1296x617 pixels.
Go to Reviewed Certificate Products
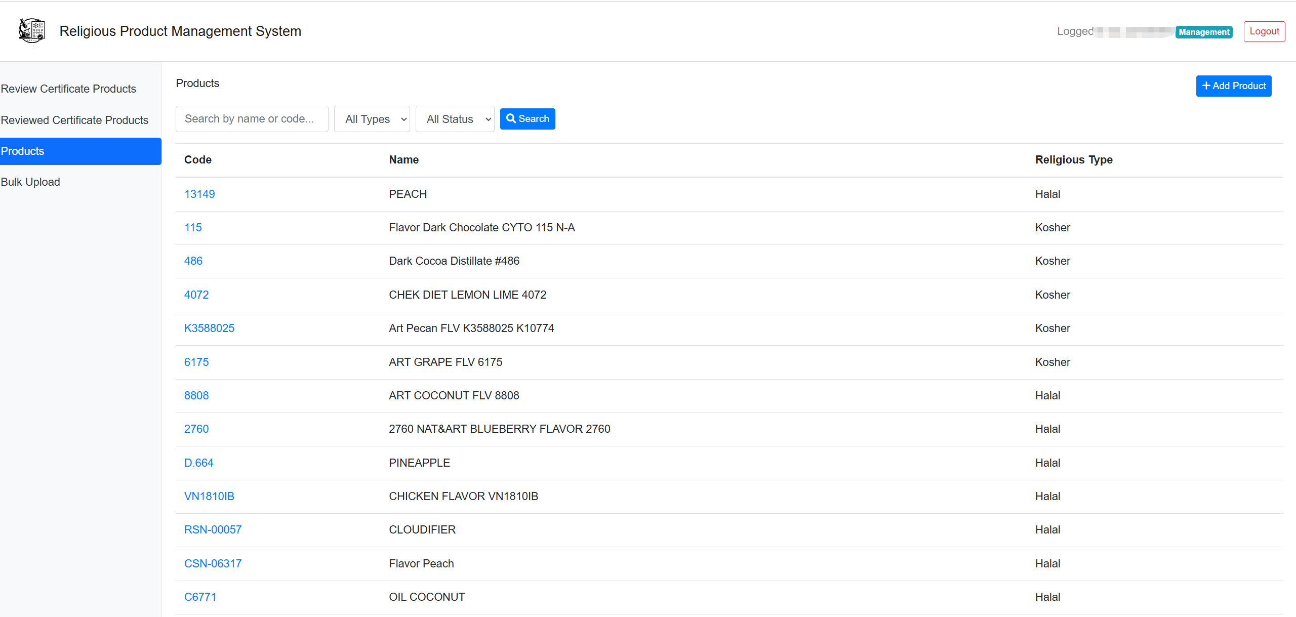tap(74, 120)
